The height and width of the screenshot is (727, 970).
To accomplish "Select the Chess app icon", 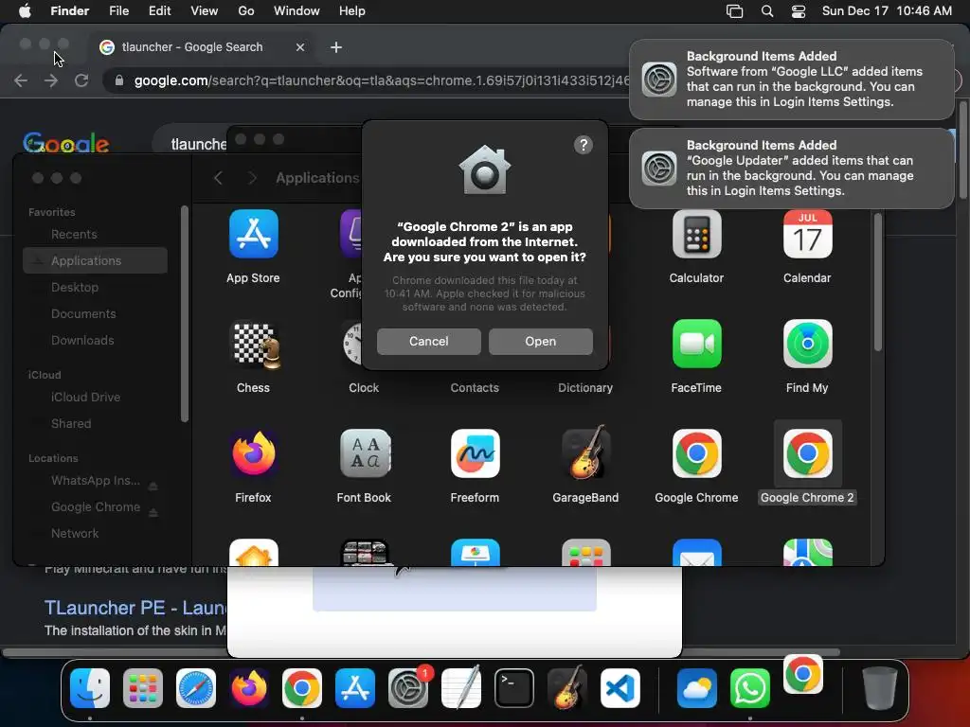I will pyautogui.click(x=253, y=344).
